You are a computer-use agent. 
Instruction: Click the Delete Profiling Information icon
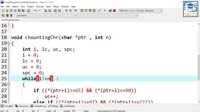[114, 11]
